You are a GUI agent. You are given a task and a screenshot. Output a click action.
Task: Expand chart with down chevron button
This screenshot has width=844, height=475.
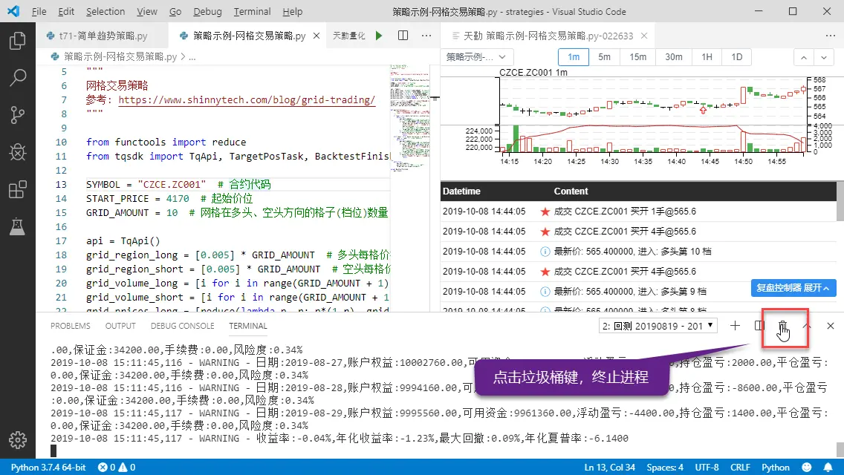coord(823,57)
